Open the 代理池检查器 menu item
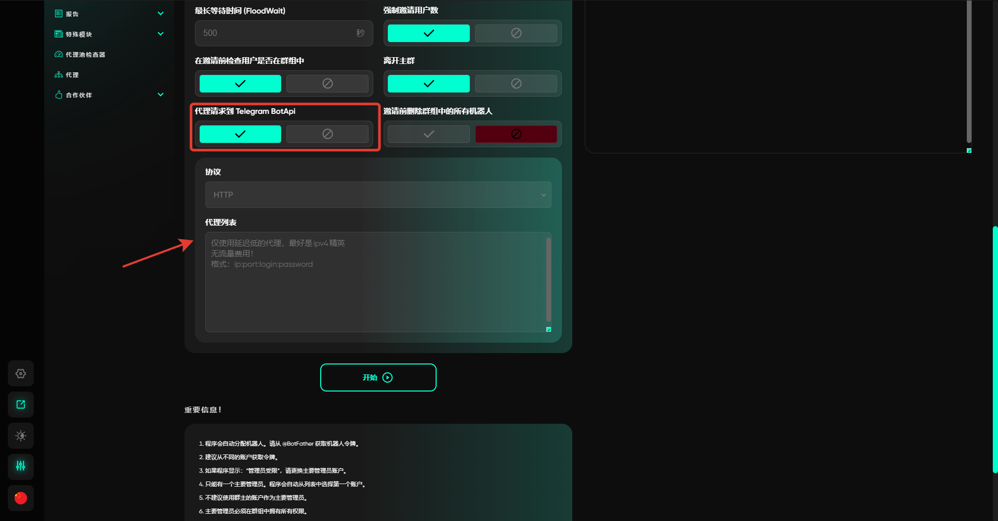 (85, 55)
